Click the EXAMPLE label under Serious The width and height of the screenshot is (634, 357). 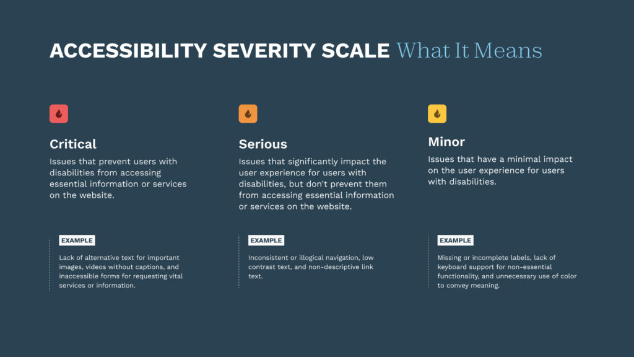[x=266, y=240]
